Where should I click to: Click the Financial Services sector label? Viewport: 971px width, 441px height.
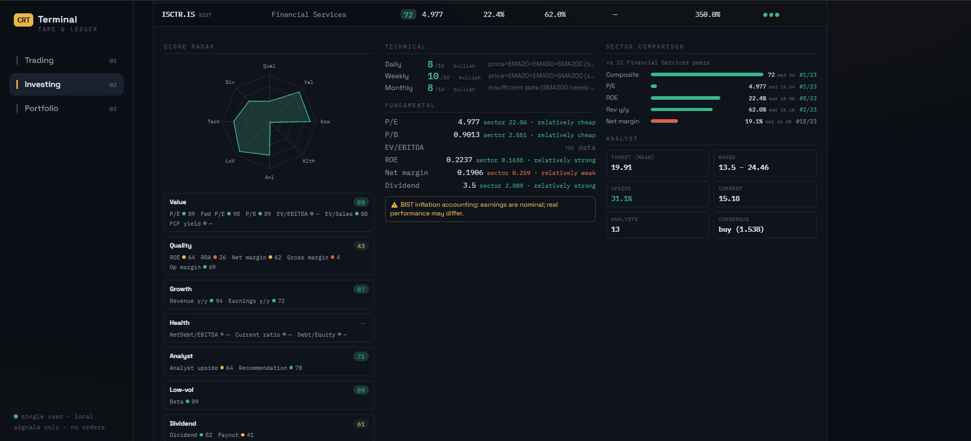coord(309,15)
